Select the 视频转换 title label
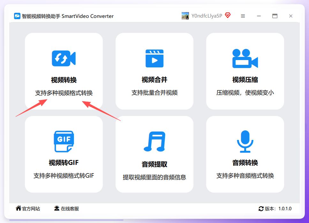The image size is (309, 223). (x=64, y=80)
